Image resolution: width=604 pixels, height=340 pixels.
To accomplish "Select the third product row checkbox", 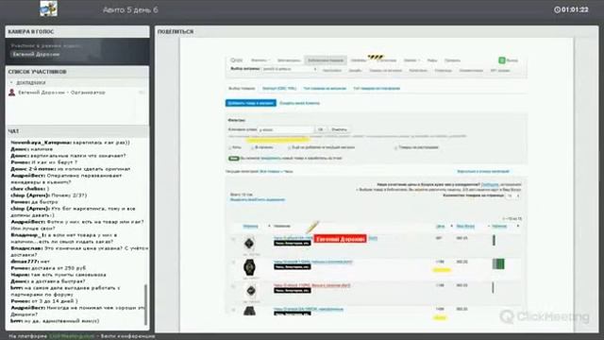I will [x=233, y=286].
